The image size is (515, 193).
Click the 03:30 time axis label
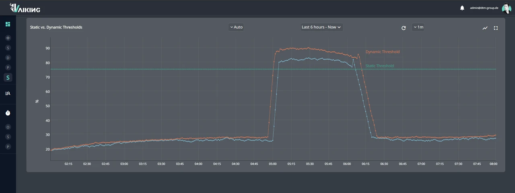point(161,164)
